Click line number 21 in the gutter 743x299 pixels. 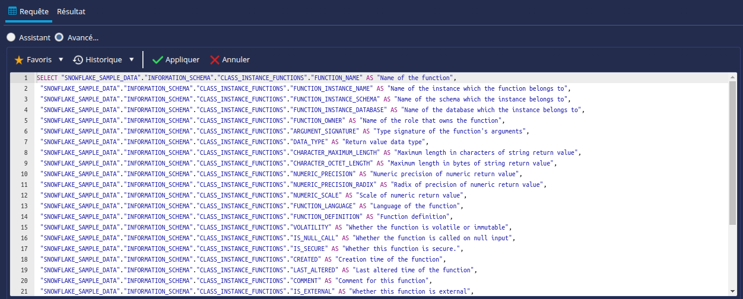[24, 291]
